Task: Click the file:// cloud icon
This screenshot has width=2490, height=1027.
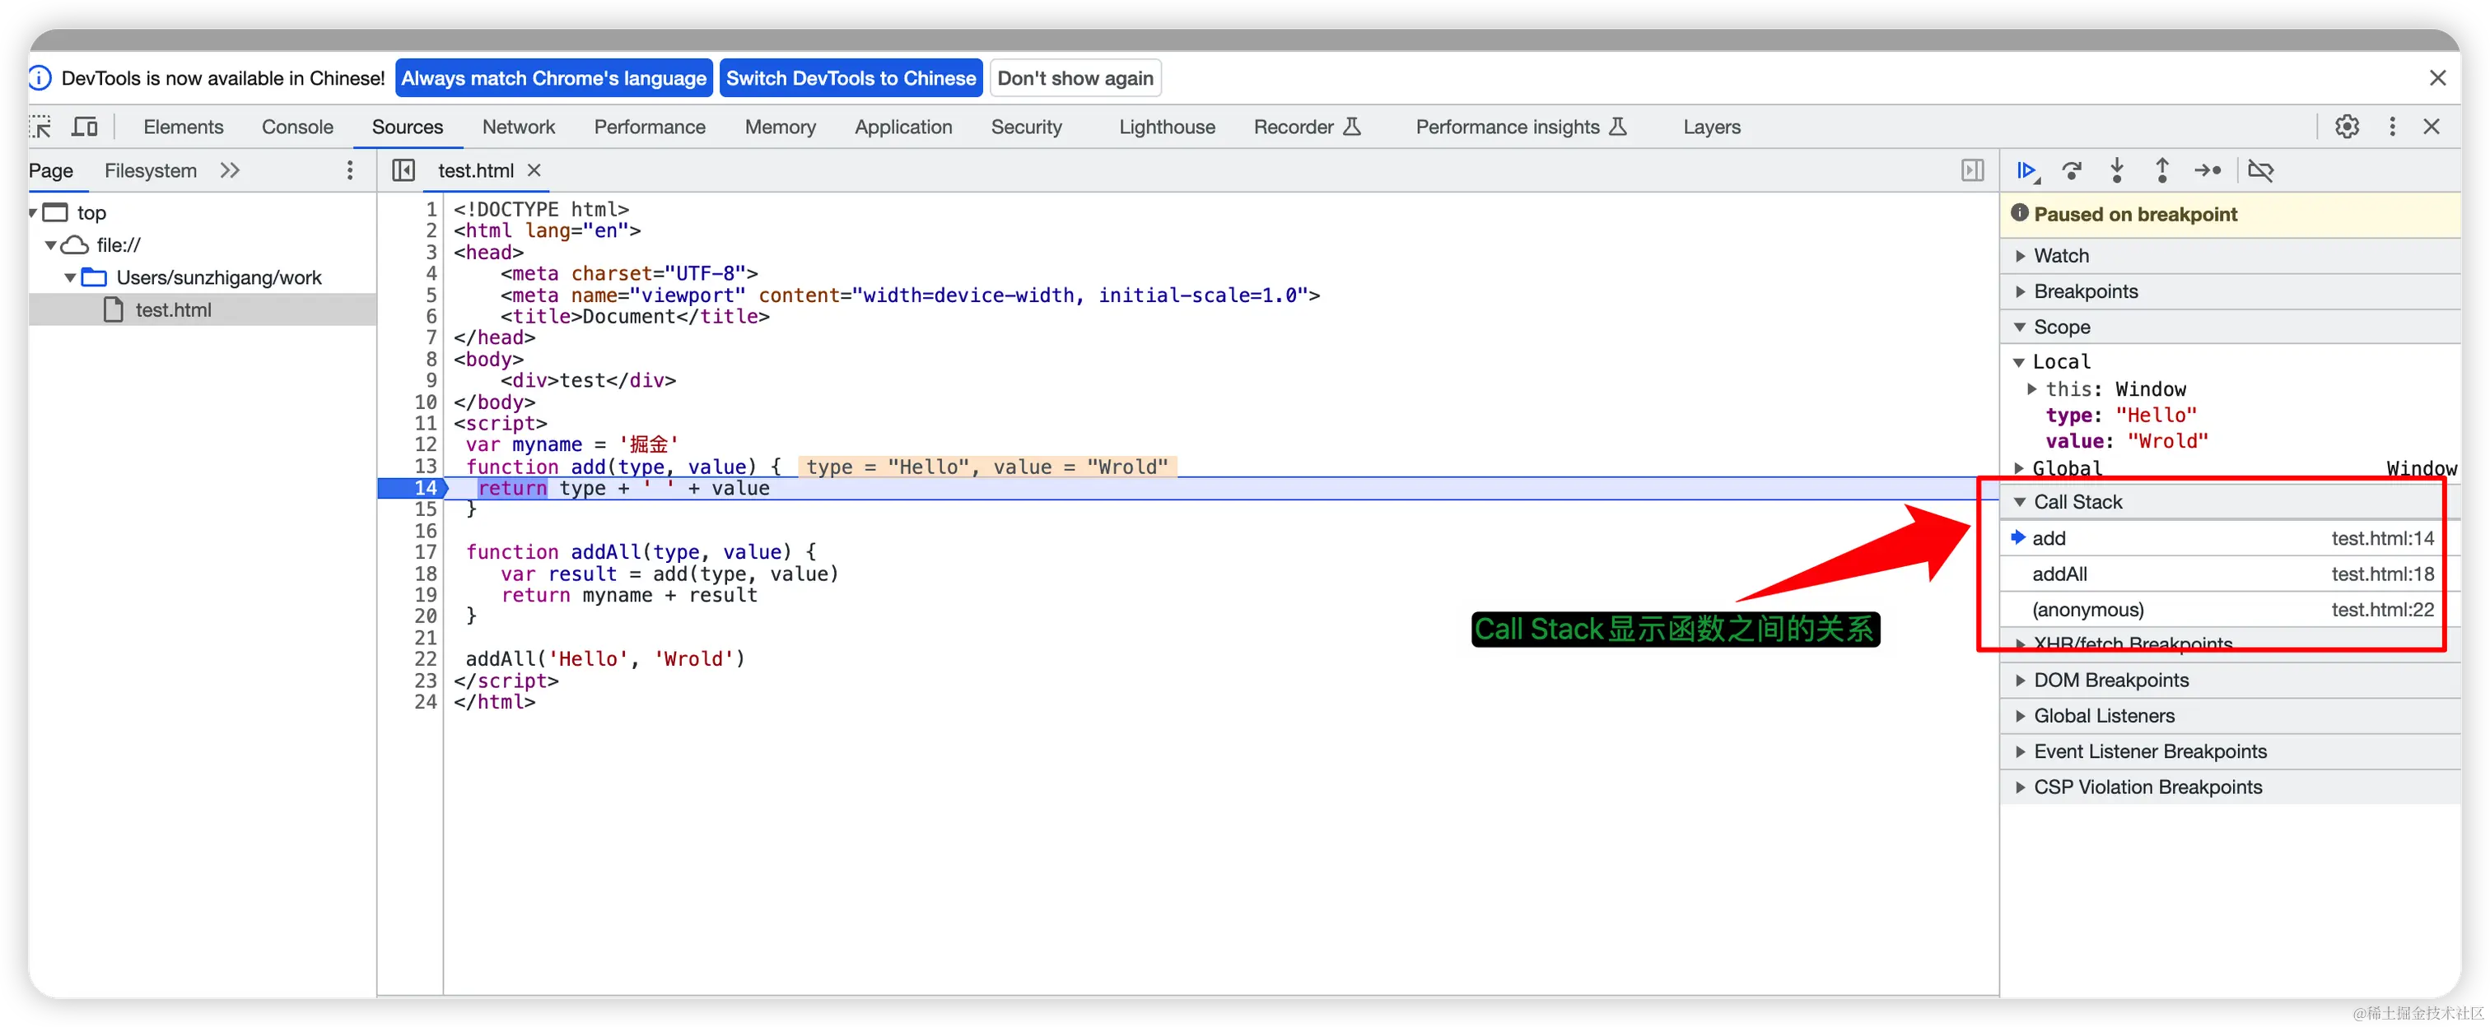Action: [x=74, y=245]
